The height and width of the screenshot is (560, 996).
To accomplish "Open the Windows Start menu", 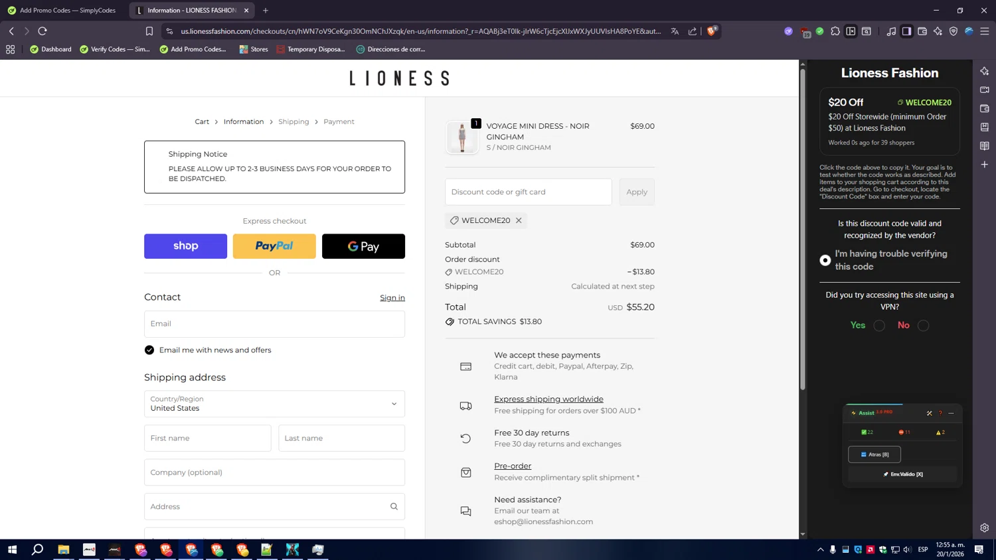I will [12, 549].
